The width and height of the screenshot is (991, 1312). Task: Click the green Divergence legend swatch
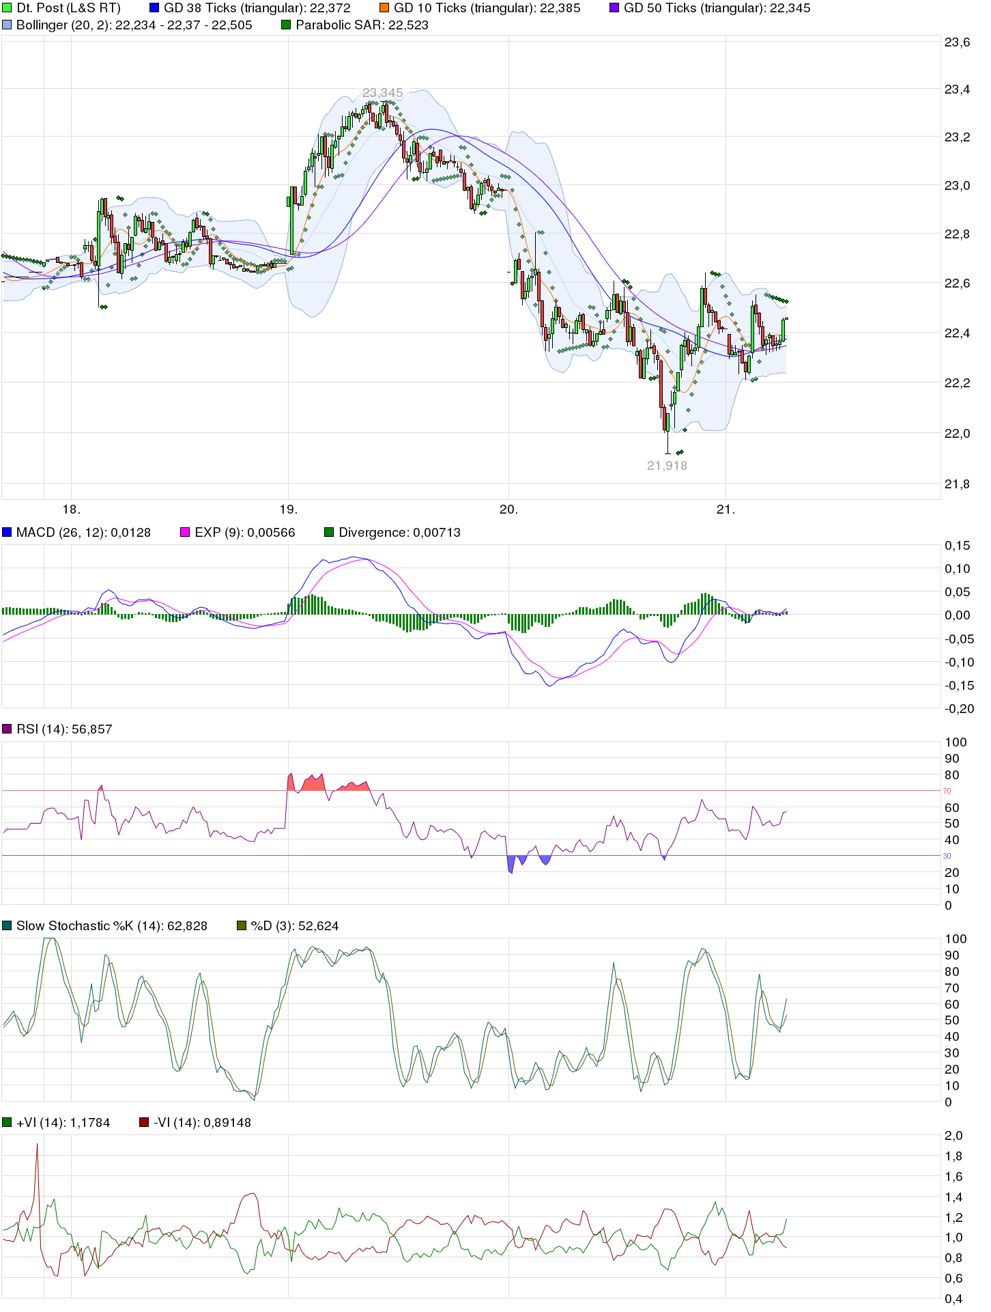pyautogui.click(x=329, y=532)
